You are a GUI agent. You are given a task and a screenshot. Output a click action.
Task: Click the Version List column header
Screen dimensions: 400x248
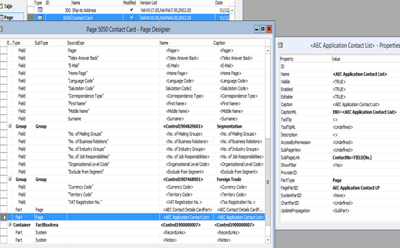coord(149,3)
